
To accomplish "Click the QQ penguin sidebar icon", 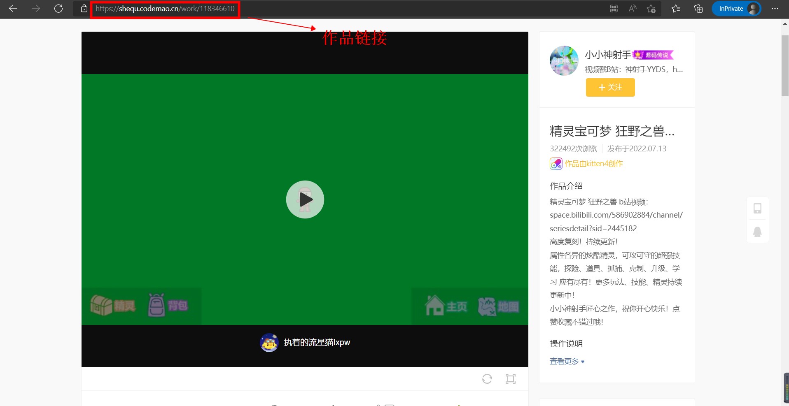I will [x=757, y=232].
